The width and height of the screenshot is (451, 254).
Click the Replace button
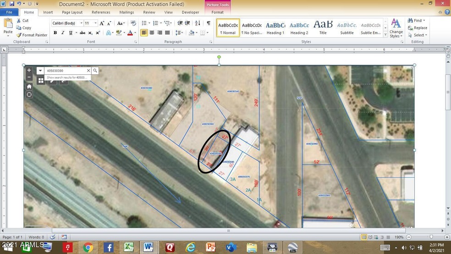pos(417,28)
